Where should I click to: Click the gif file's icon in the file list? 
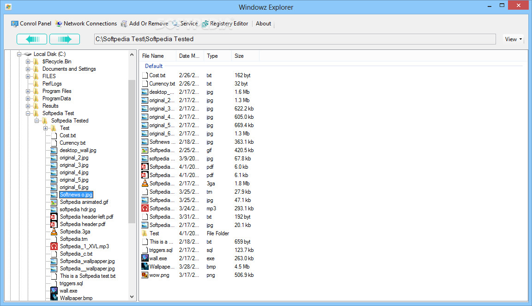click(145, 150)
